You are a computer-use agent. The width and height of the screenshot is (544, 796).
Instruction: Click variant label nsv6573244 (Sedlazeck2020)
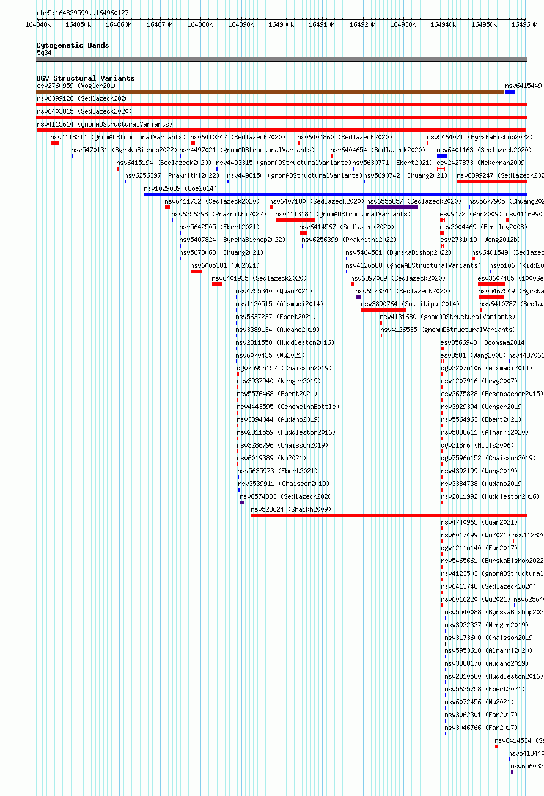(403, 291)
